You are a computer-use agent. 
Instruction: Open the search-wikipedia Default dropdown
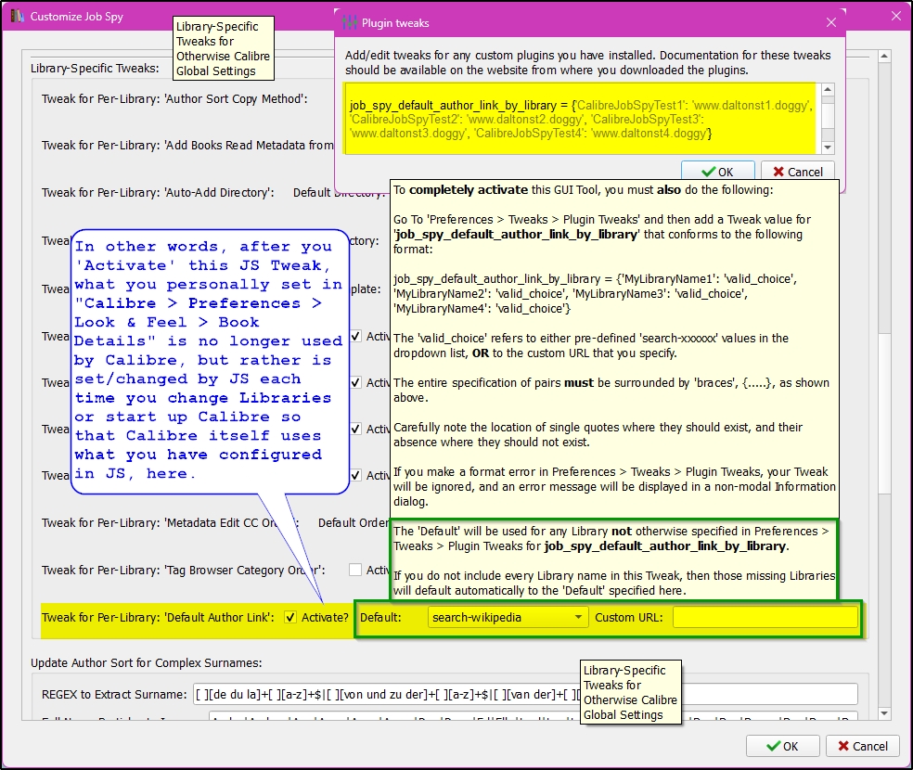click(508, 618)
